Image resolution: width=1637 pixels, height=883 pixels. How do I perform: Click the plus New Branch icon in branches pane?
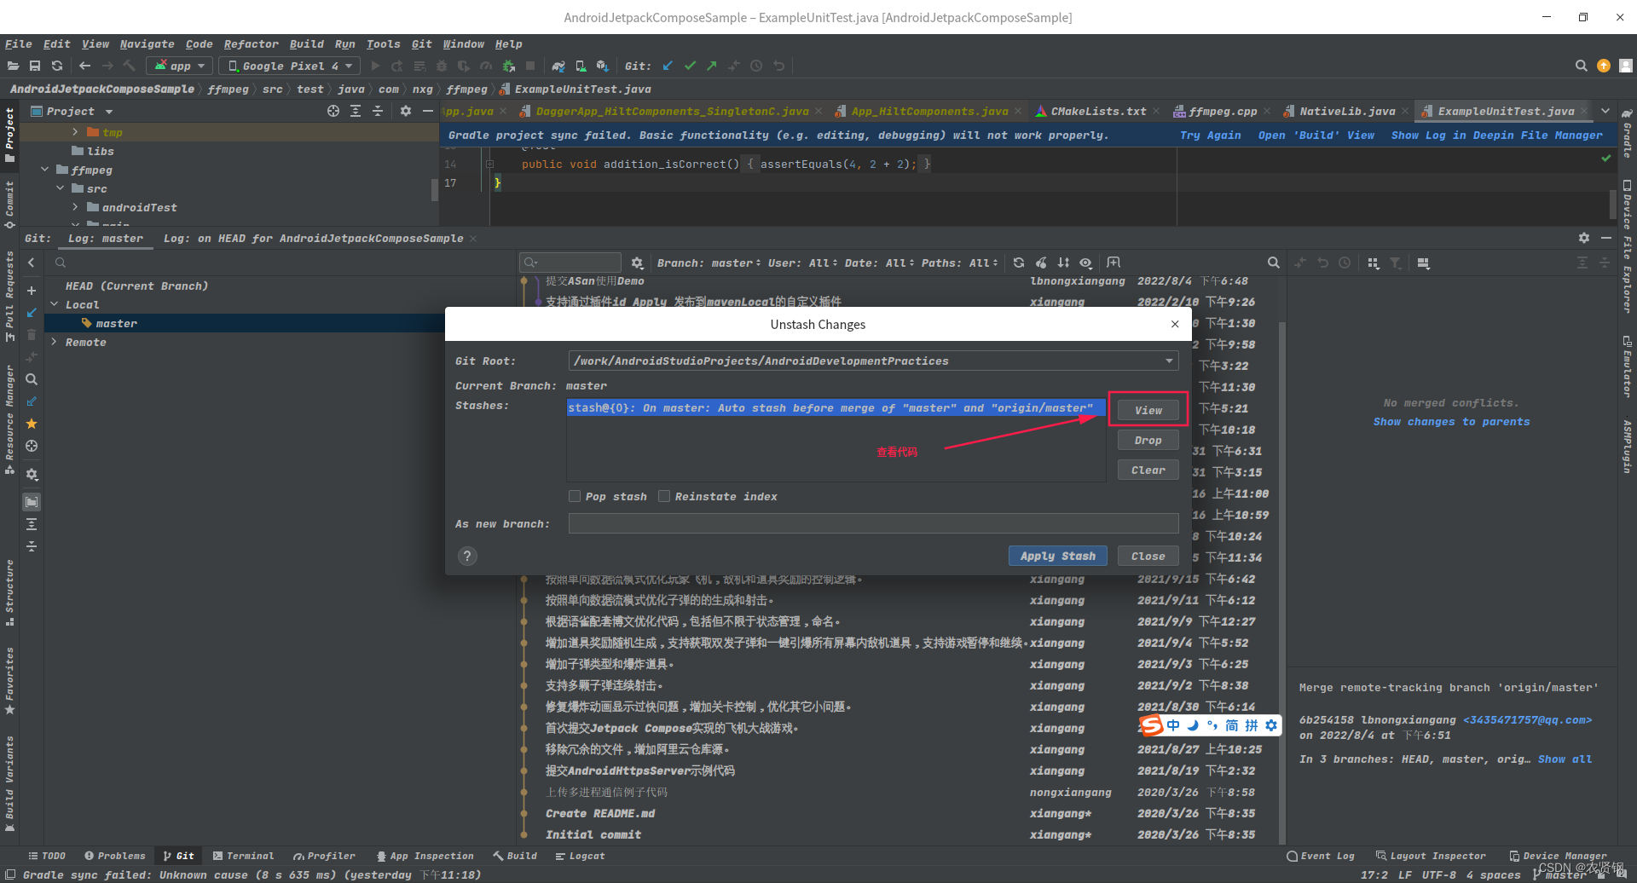[32, 291]
